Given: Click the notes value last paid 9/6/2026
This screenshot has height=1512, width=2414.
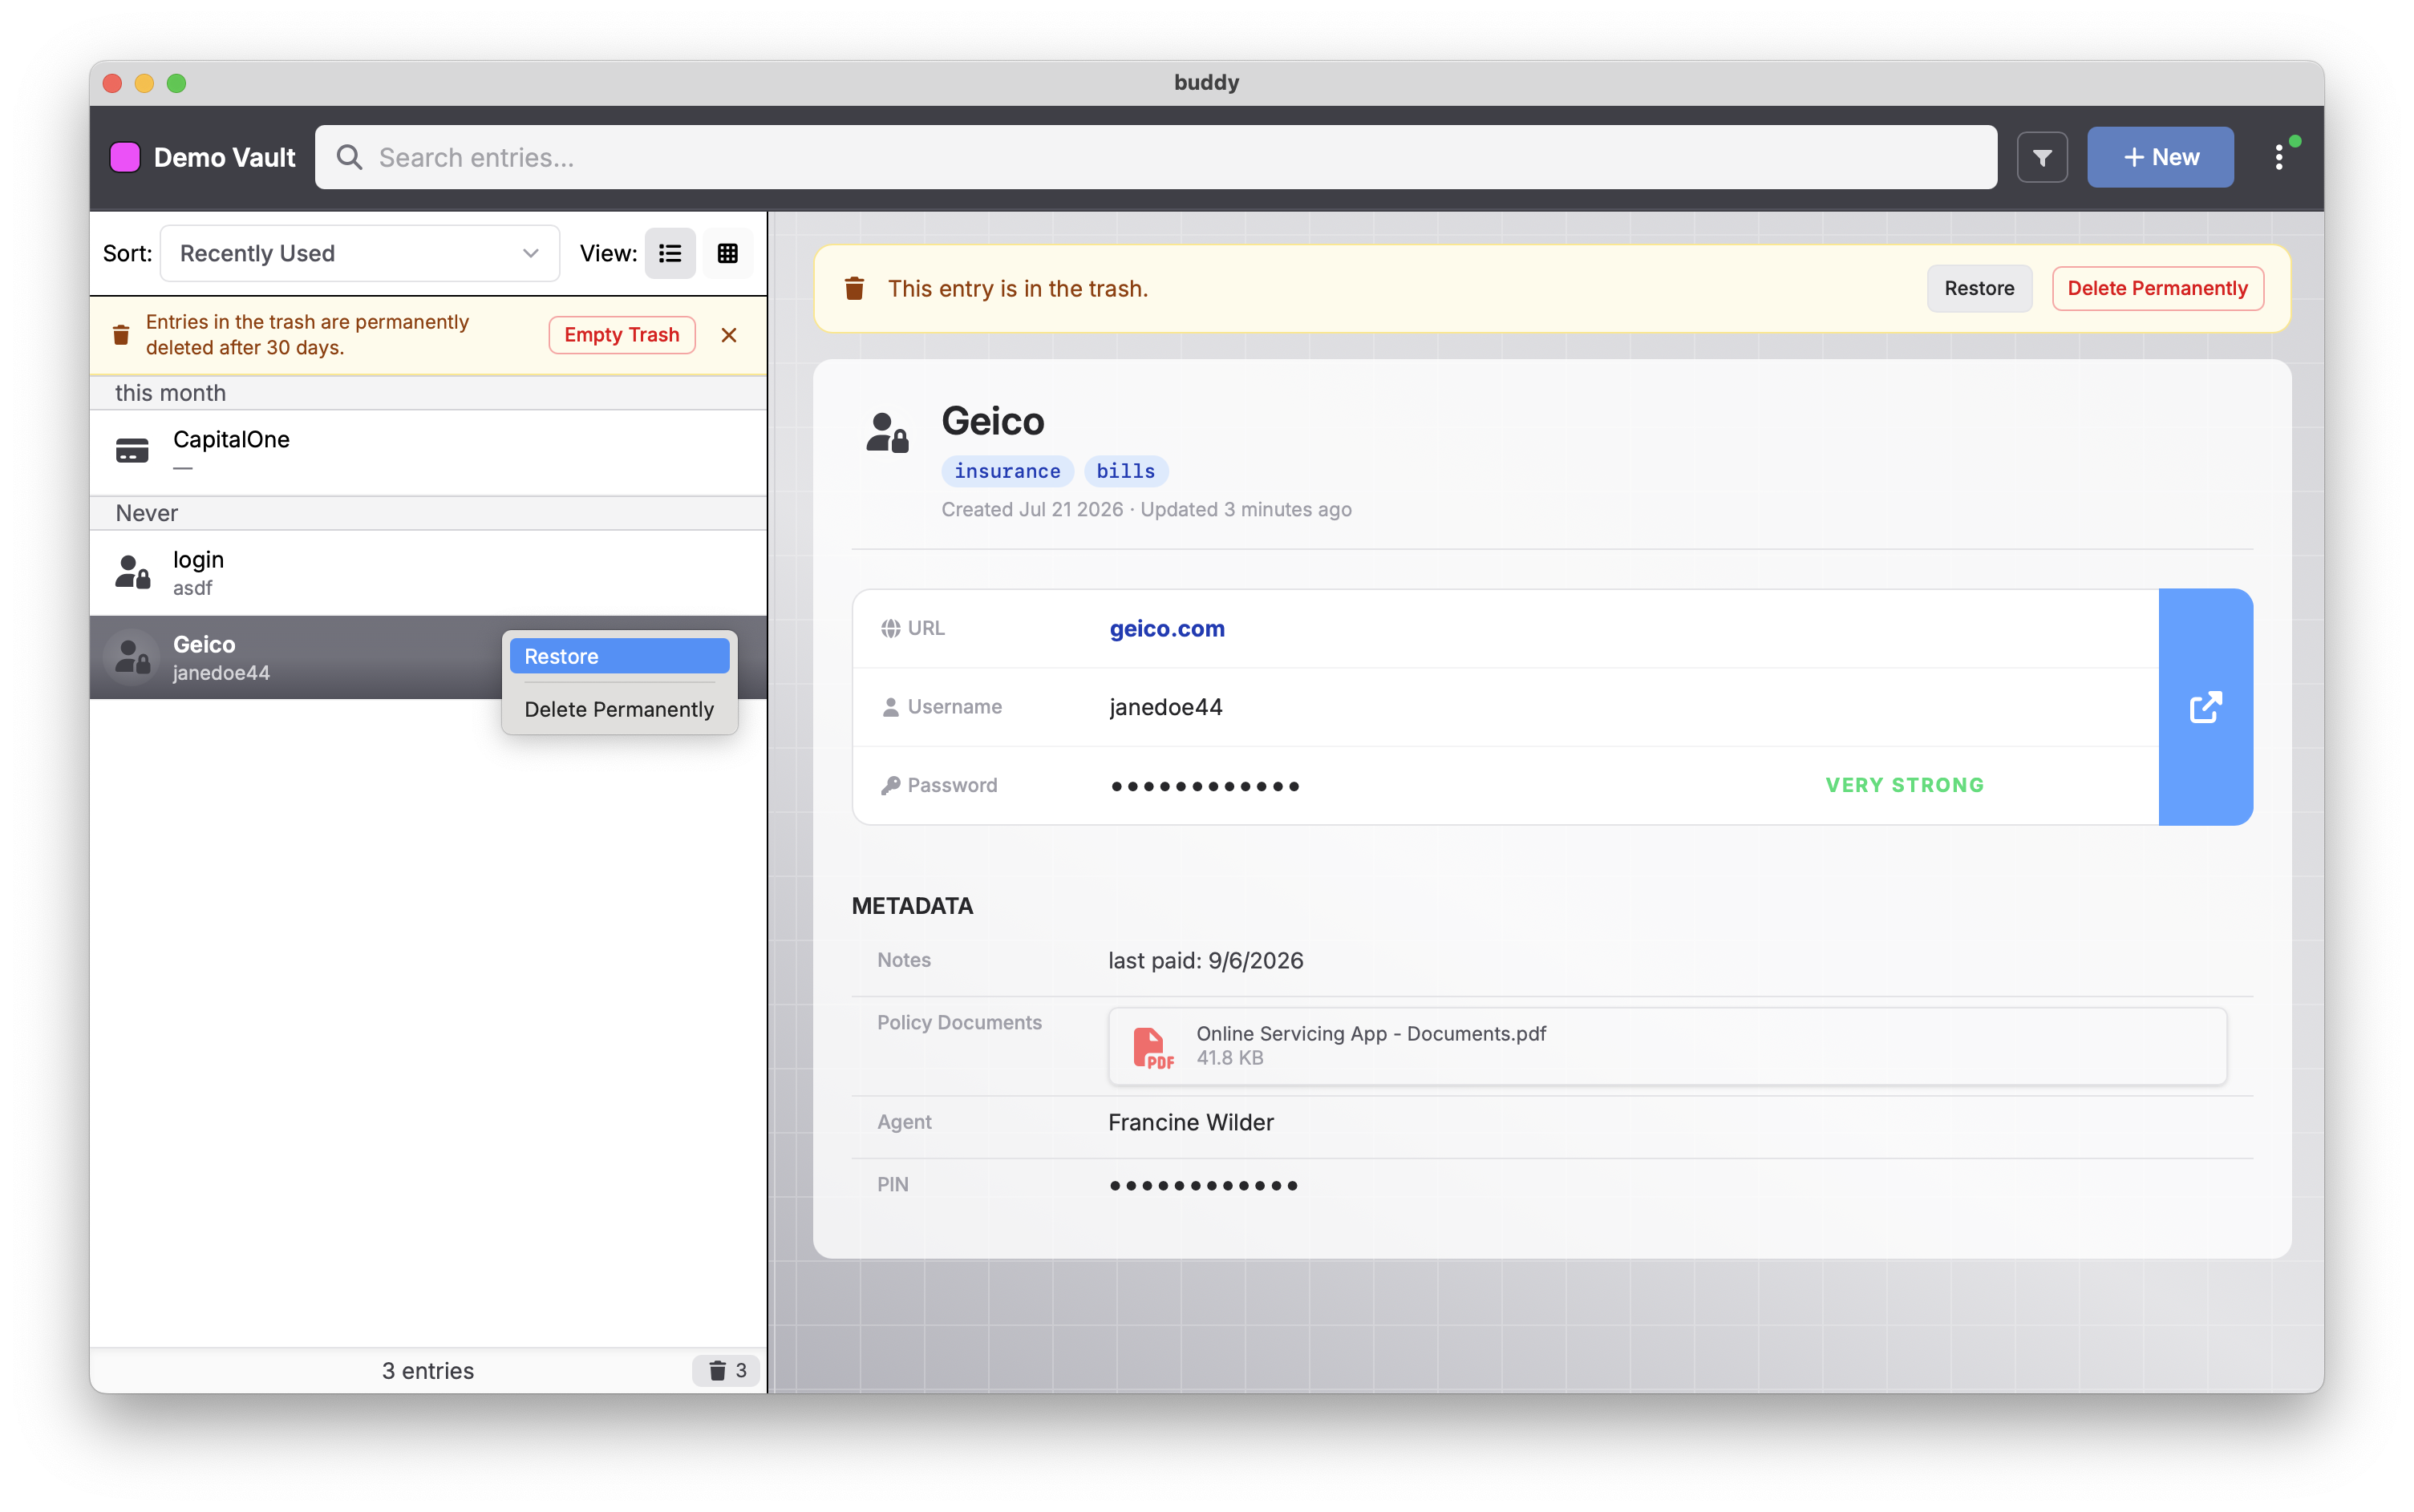Looking at the screenshot, I should click(x=1205, y=960).
